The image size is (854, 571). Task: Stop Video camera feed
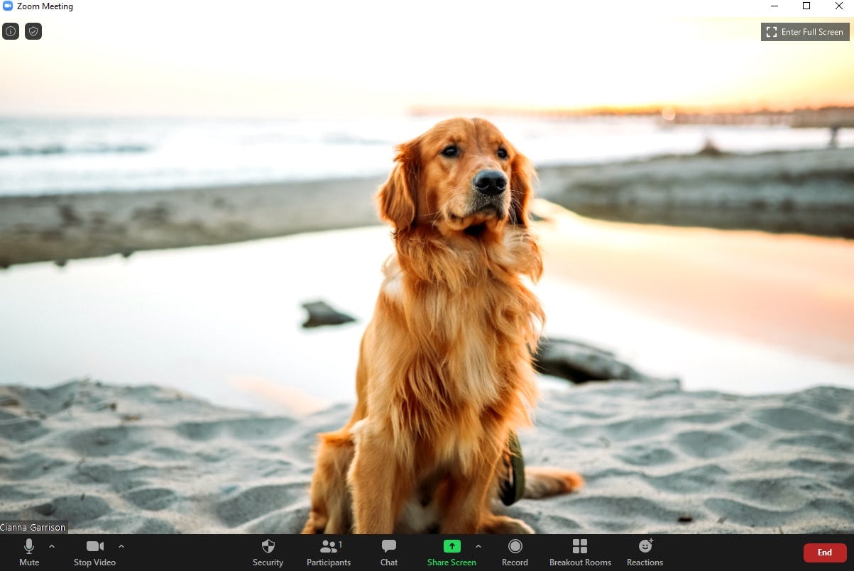click(x=94, y=553)
